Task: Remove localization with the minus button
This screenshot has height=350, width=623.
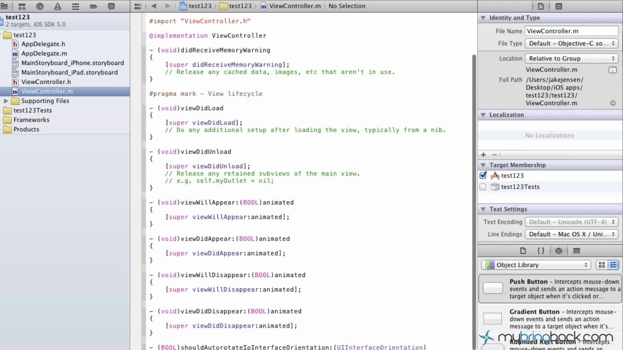Action: [x=495, y=155]
